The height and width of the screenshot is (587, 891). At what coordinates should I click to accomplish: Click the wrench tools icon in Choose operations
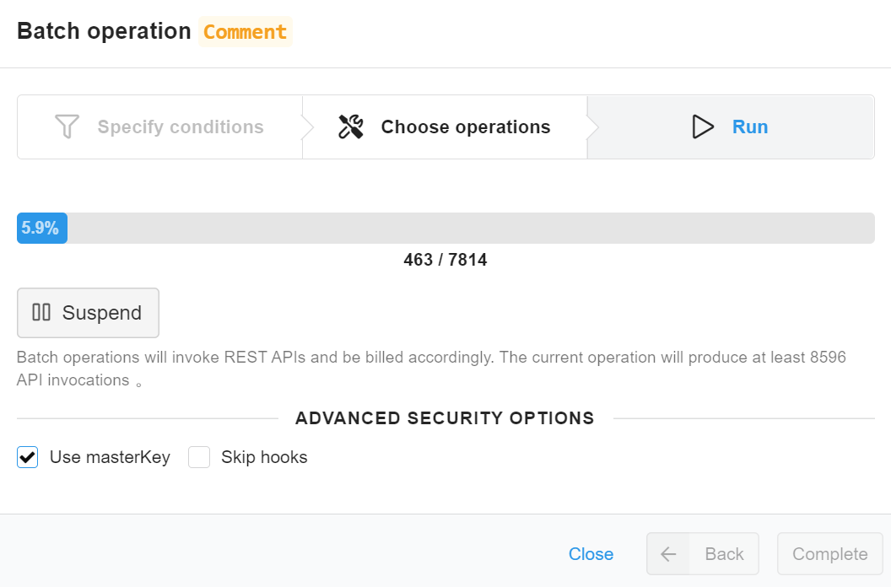[351, 127]
